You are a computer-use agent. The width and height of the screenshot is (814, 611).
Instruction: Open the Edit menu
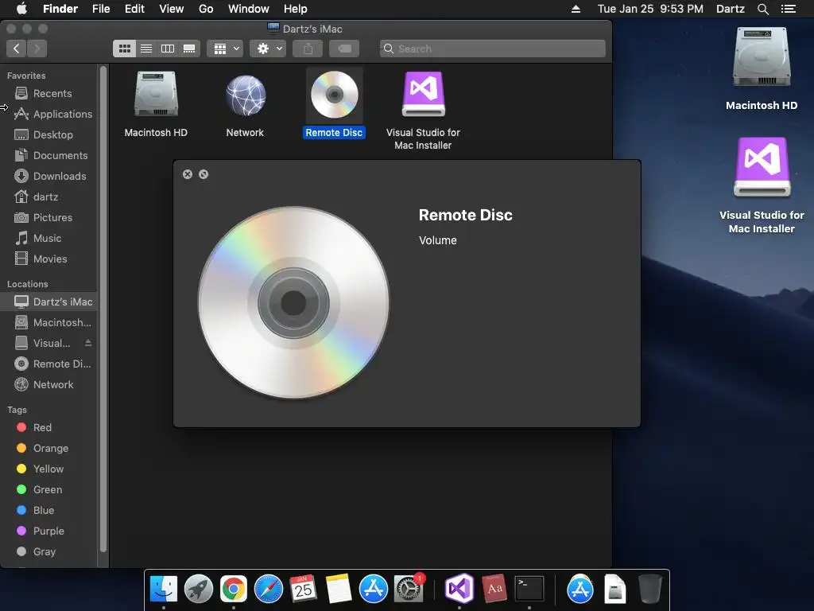click(134, 9)
